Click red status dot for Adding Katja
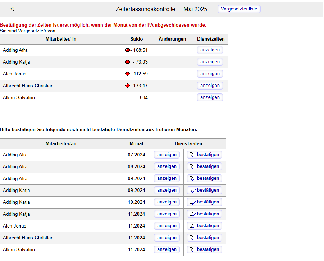Image resolution: width=324 pixels, height=261 pixels. tap(127, 62)
